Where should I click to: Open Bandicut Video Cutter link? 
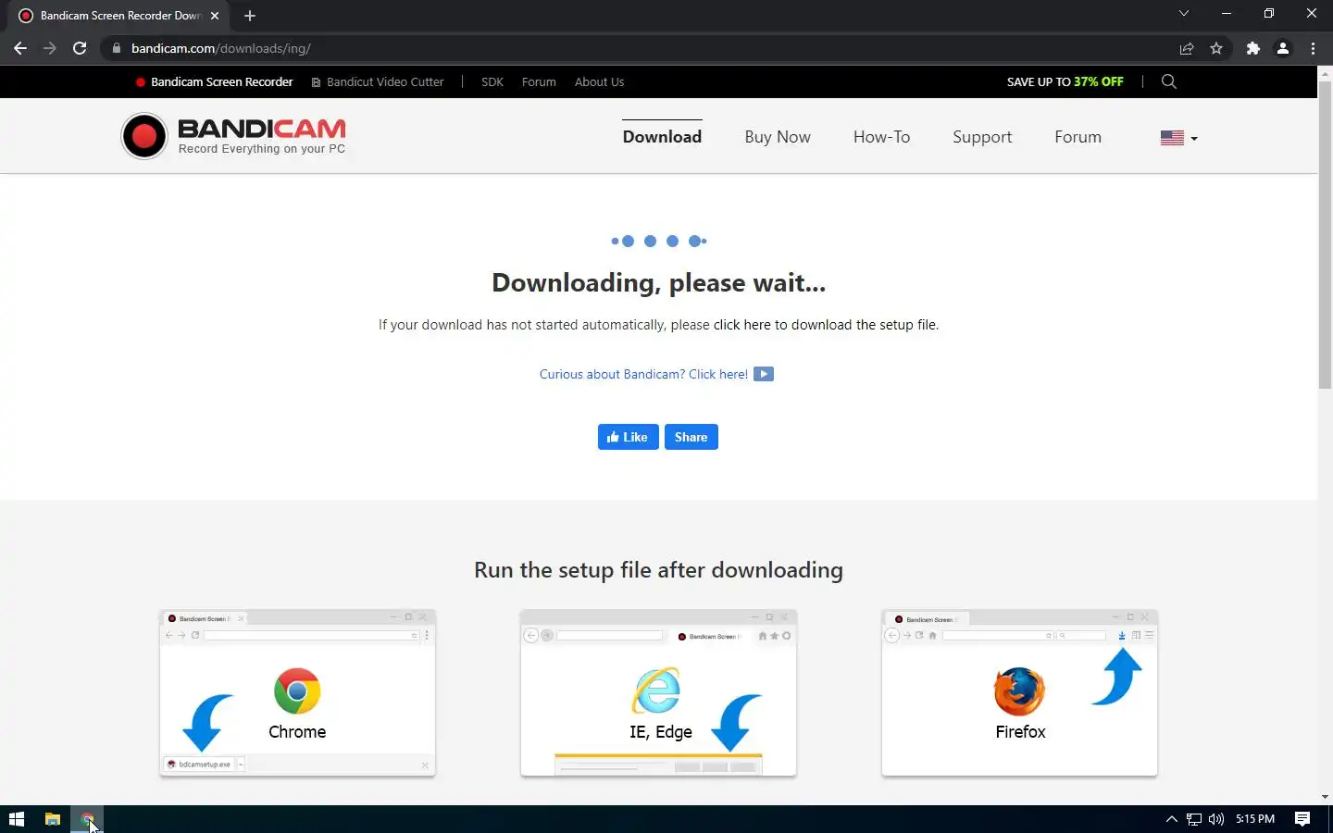click(x=378, y=81)
